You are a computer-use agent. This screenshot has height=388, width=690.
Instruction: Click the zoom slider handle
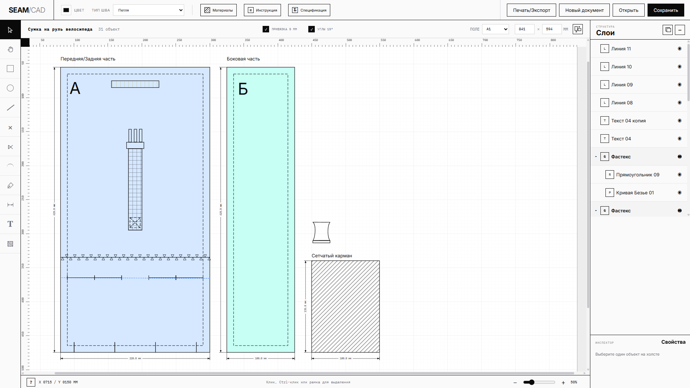click(x=532, y=382)
